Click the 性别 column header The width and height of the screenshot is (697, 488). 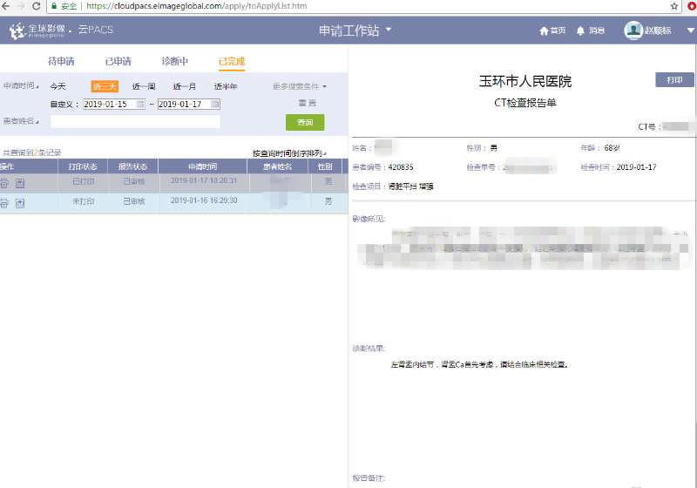pyautogui.click(x=325, y=166)
